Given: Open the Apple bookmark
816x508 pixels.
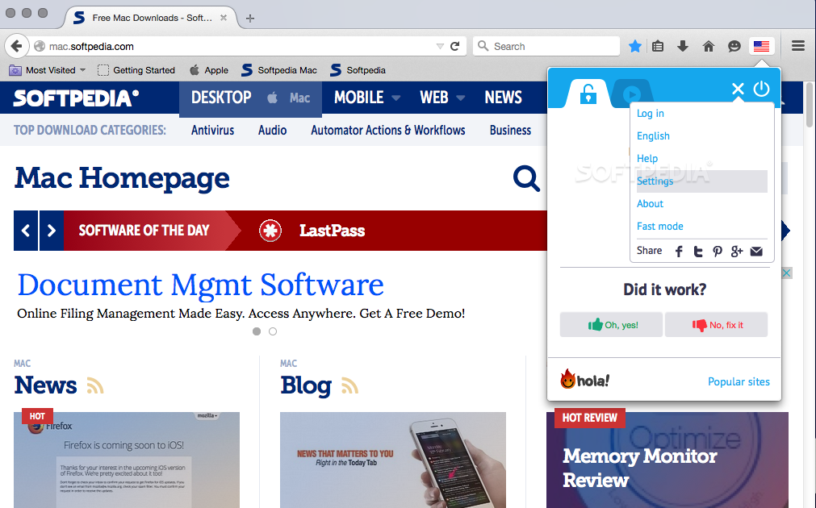Looking at the screenshot, I should click(x=209, y=70).
